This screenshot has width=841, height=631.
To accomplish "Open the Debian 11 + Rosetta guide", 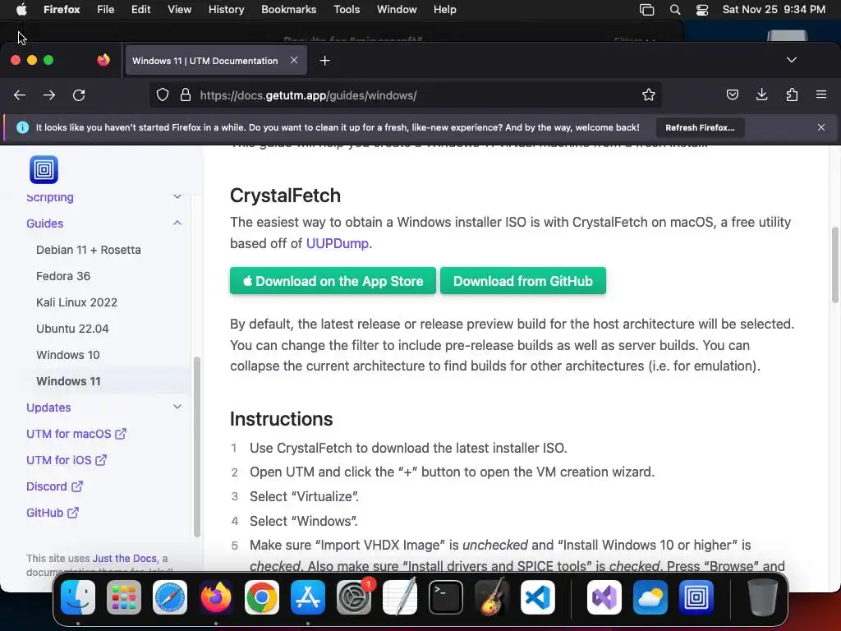I will coord(89,250).
